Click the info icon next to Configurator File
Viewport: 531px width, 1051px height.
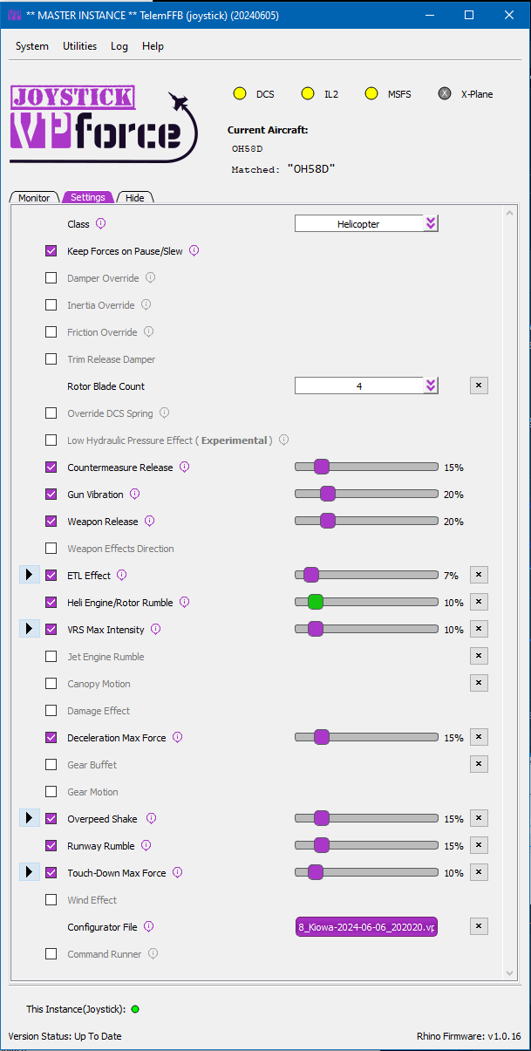point(148,927)
